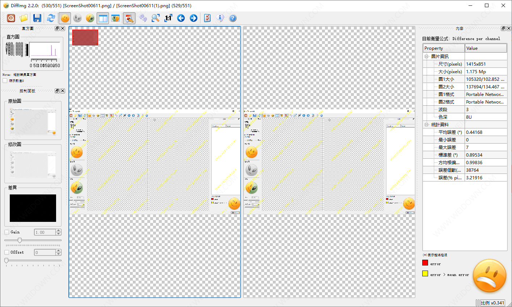Close the 內容 properties panel
The image size is (512, 307).
point(509,28)
